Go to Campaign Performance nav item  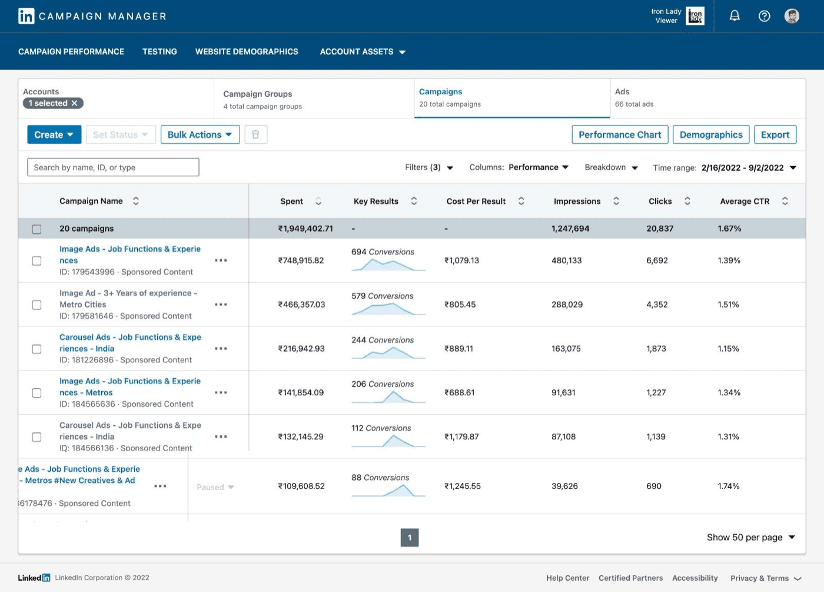tap(71, 52)
